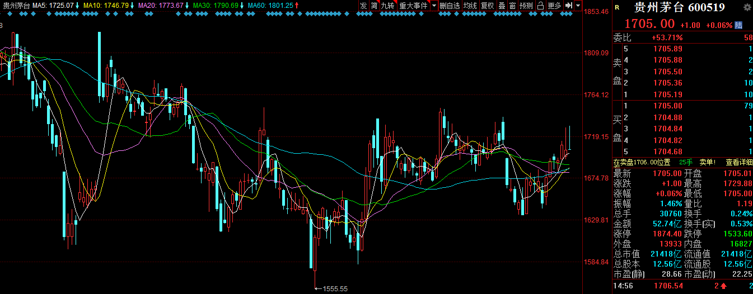Click the 简 toolbar button
The image size is (753, 294).
(374, 6)
